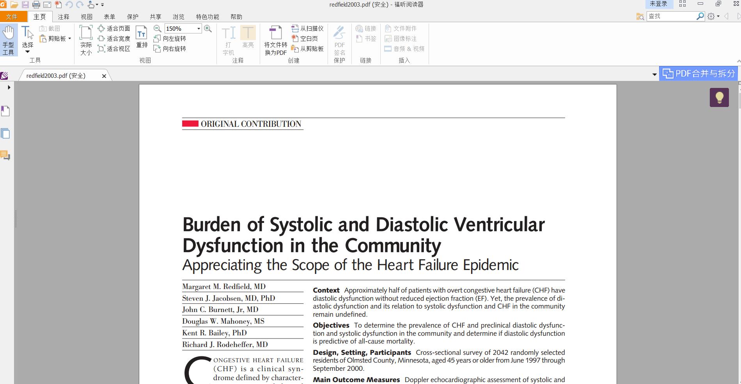Click the save icon in quick access bar
Screen dimensions: 741x384
(x=25, y=5)
